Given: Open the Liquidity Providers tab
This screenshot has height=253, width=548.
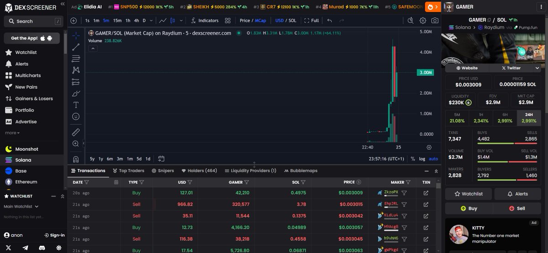Looking at the screenshot, I should click(251, 171).
